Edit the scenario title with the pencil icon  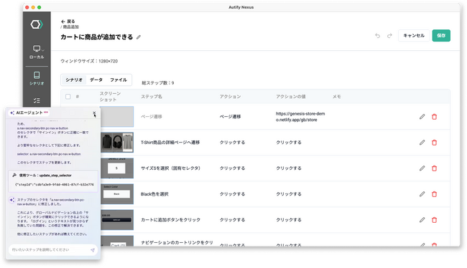pyautogui.click(x=139, y=37)
